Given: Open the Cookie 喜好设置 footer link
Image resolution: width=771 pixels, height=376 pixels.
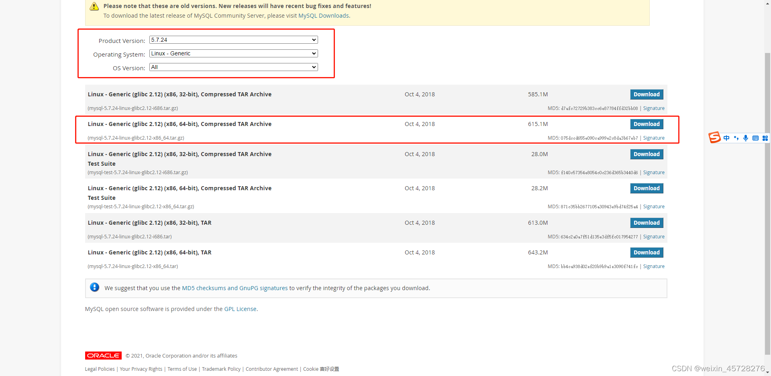Looking at the screenshot, I should [x=321, y=369].
